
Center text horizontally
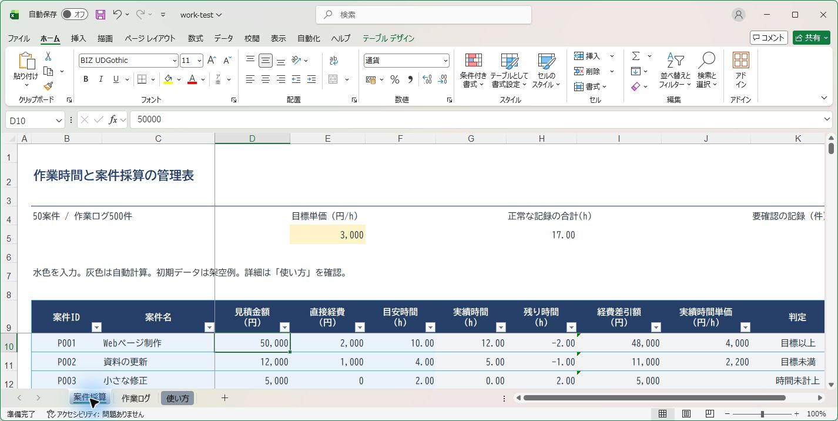266,79
